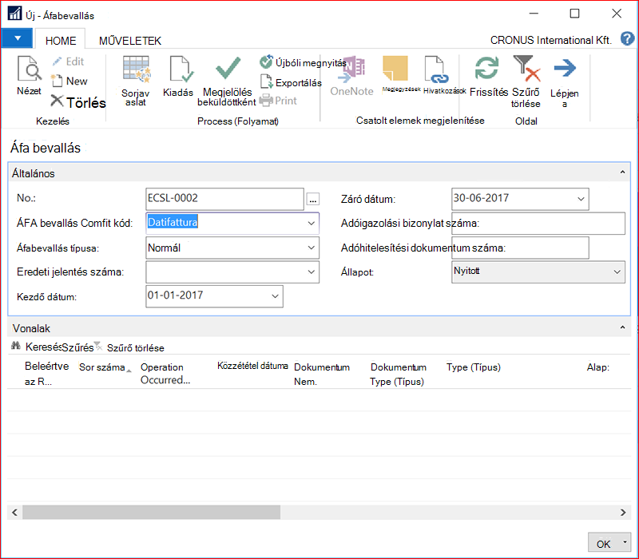Close the Áfabevallás window
This screenshot has height=559, width=639.
617,14
